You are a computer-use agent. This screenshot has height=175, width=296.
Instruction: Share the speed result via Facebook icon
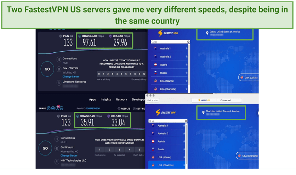(57, 109)
